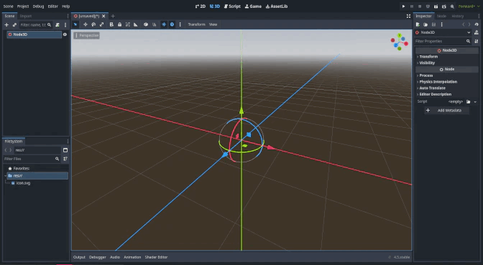Viewport: 483px width, 265px height.
Task: Open Forward+ renderer dropdown
Action: coord(469,6)
